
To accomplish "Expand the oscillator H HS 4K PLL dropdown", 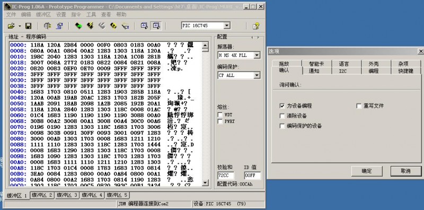I will point(257,56).
